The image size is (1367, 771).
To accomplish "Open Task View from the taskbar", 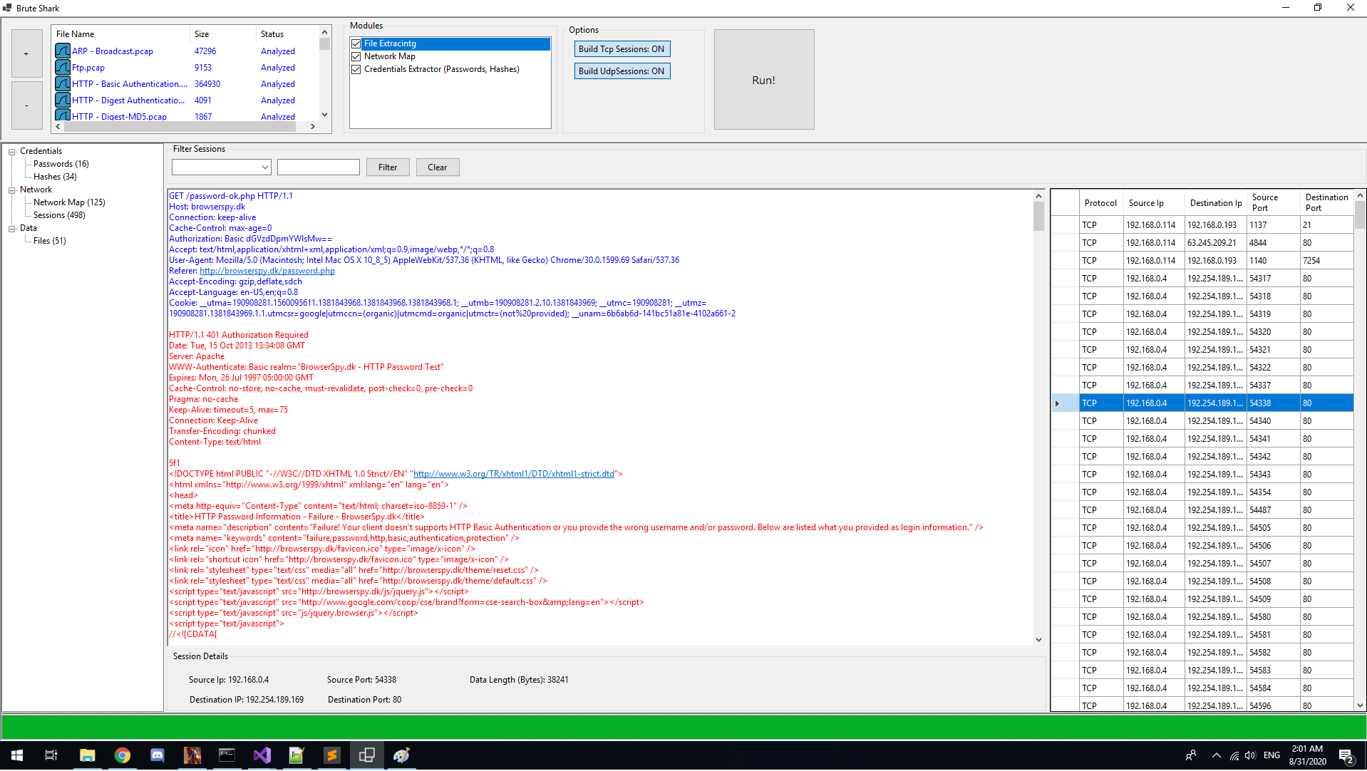I will [x=51, y=755].
